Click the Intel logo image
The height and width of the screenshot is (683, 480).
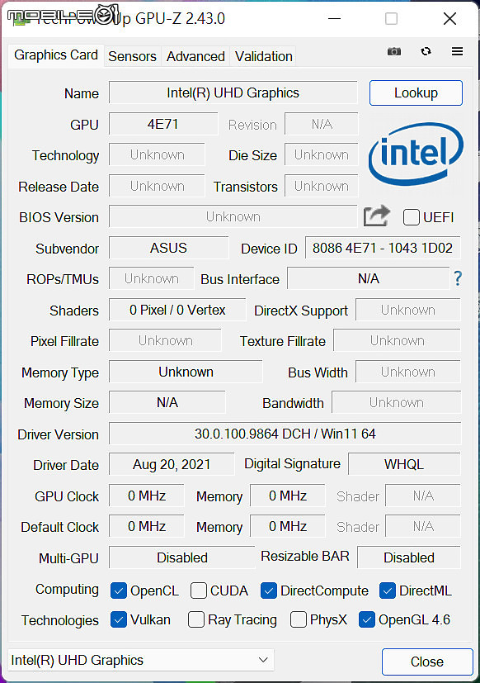416,154
